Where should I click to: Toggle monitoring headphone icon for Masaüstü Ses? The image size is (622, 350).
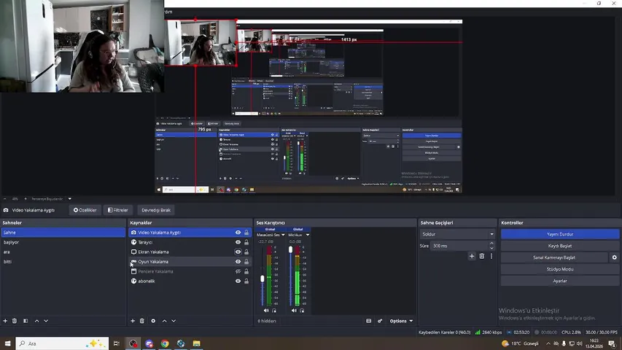tap(274, 311)
